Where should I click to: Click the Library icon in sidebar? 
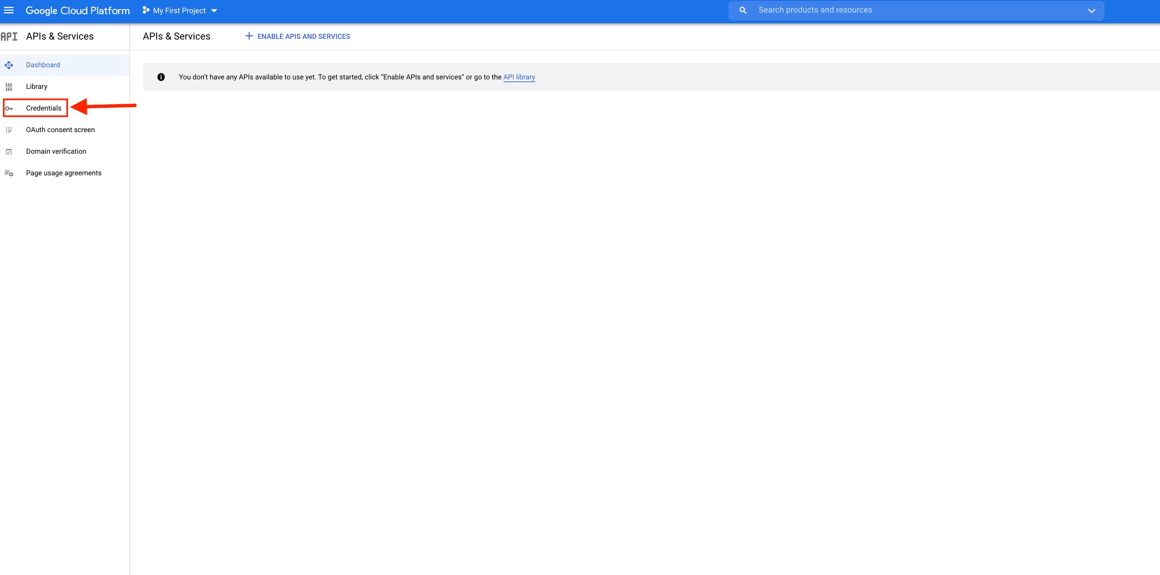[9, 87]
